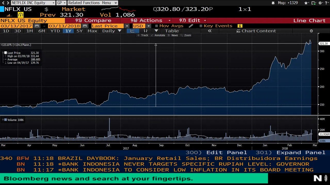This screenshot has height=185, width=330.
Task: Click the News tool in chart toolbar
Action: click(x=173, y=35)
